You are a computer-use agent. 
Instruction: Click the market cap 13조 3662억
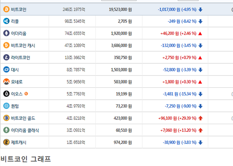pyautogui.click(x=75, y=58)
